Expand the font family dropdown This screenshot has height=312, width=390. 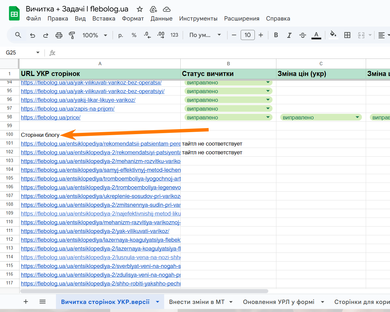tap(205, 35)
